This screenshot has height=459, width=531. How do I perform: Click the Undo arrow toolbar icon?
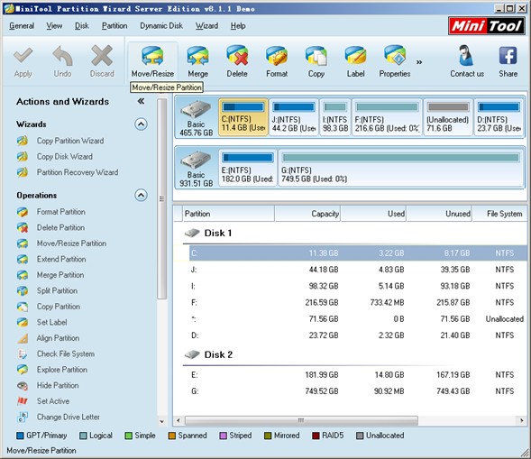[x=62, y=56]
